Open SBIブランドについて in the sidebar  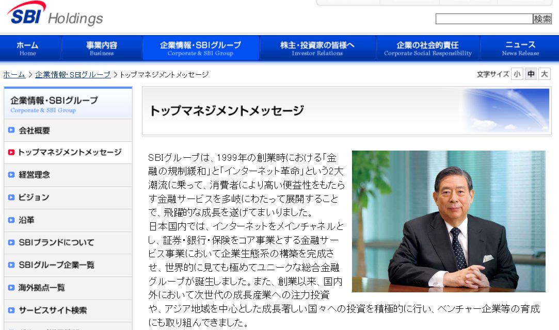(68, 242)
